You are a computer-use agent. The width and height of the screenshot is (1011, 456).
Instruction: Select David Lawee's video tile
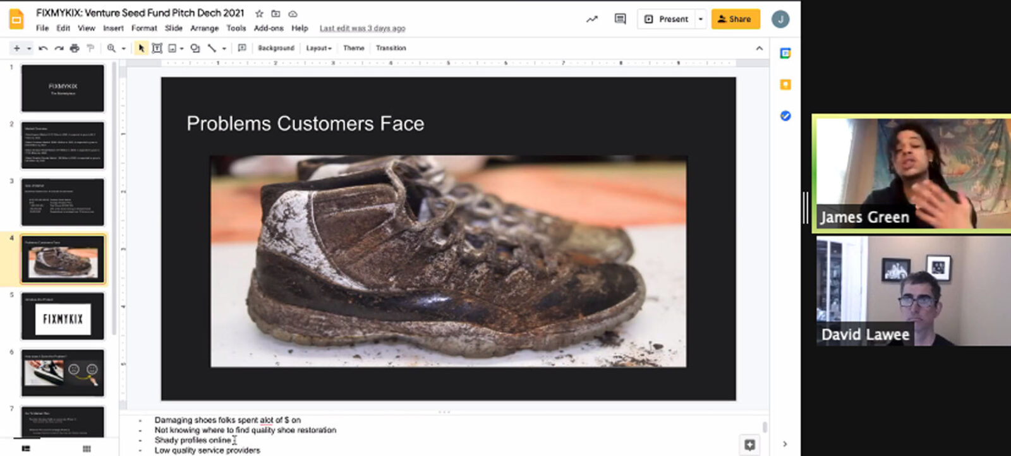pyautogui.click(x=914, y=291)
